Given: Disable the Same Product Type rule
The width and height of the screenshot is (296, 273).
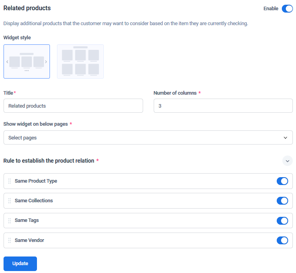Looking at the screenshot, I should tap(282, 181).
